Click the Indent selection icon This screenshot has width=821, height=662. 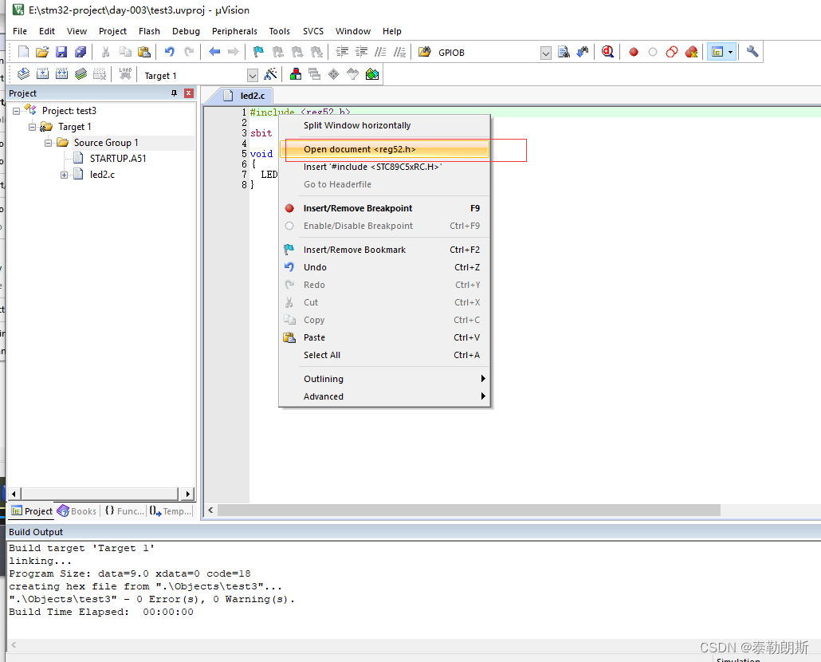(342, 52)
